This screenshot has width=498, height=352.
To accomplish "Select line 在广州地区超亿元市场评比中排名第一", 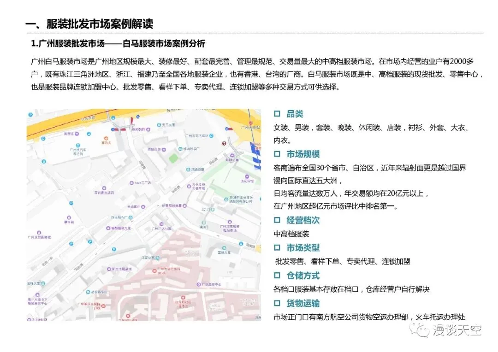I will (x=336, y=206).
